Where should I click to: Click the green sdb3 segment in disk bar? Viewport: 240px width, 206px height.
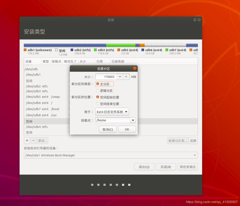coord(121,45)
